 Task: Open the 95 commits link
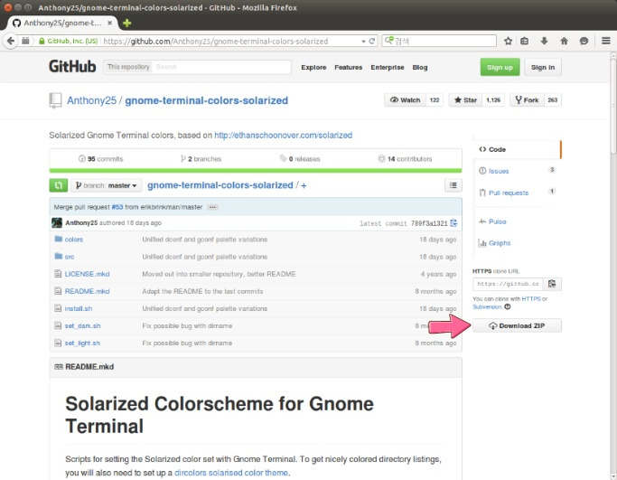[x=101, y=159]
